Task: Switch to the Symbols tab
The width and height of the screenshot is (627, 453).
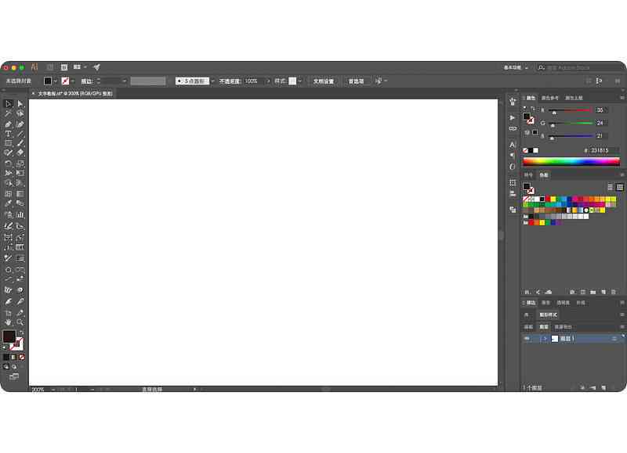Action: pyautogui.click(x=528, y=174)
